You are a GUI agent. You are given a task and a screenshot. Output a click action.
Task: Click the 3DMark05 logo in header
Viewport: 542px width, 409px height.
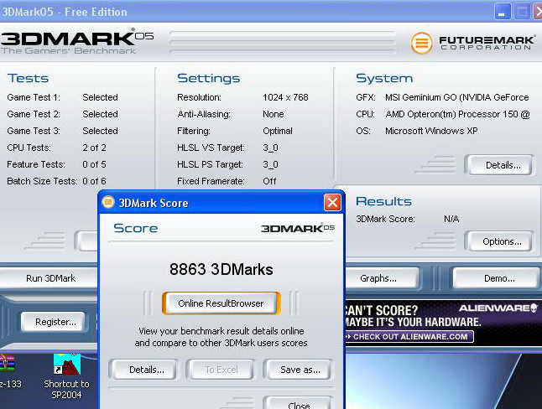pyautogui.click(x=76, y=41)
